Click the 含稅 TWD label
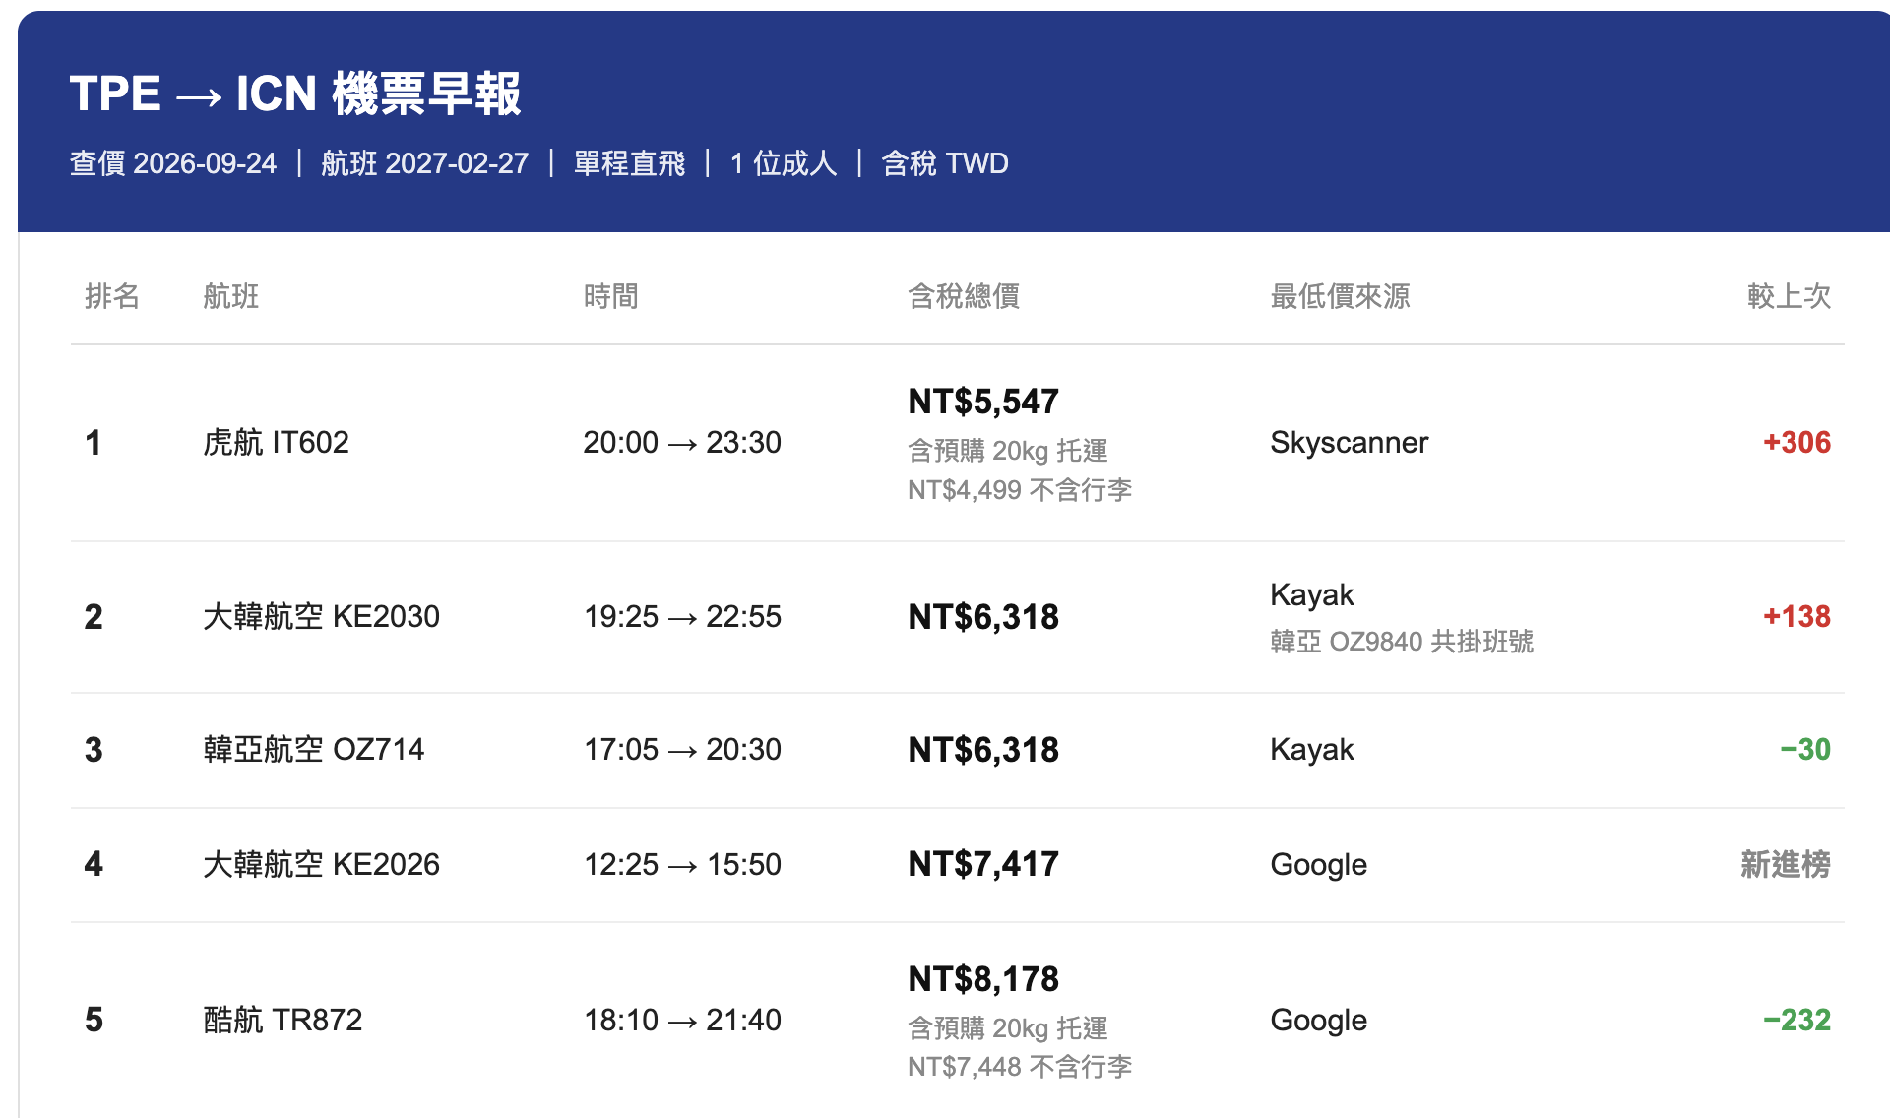This screenshot has width=1890, height=1118. point(945,163)
